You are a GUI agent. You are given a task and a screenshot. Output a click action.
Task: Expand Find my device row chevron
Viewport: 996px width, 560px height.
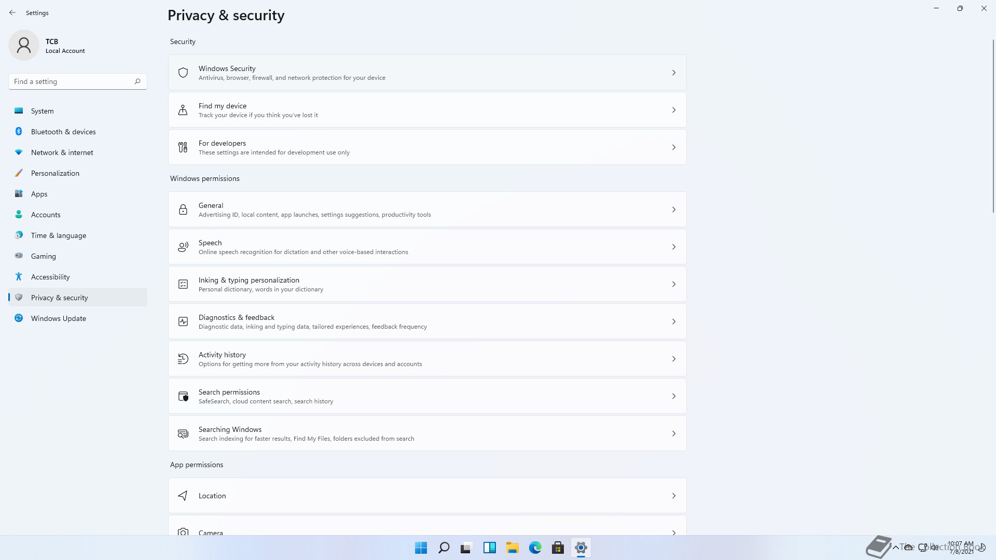[x=674, y=110]
